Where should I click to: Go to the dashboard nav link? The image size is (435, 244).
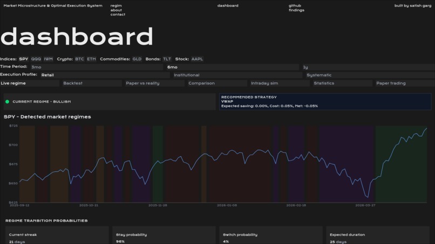pos(228,5)
